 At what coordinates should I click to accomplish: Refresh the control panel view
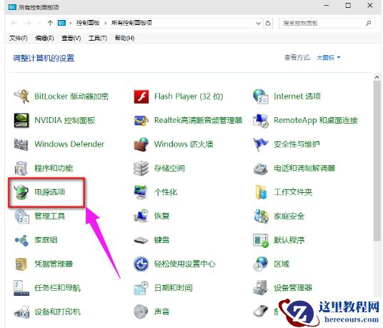point(268,23)
